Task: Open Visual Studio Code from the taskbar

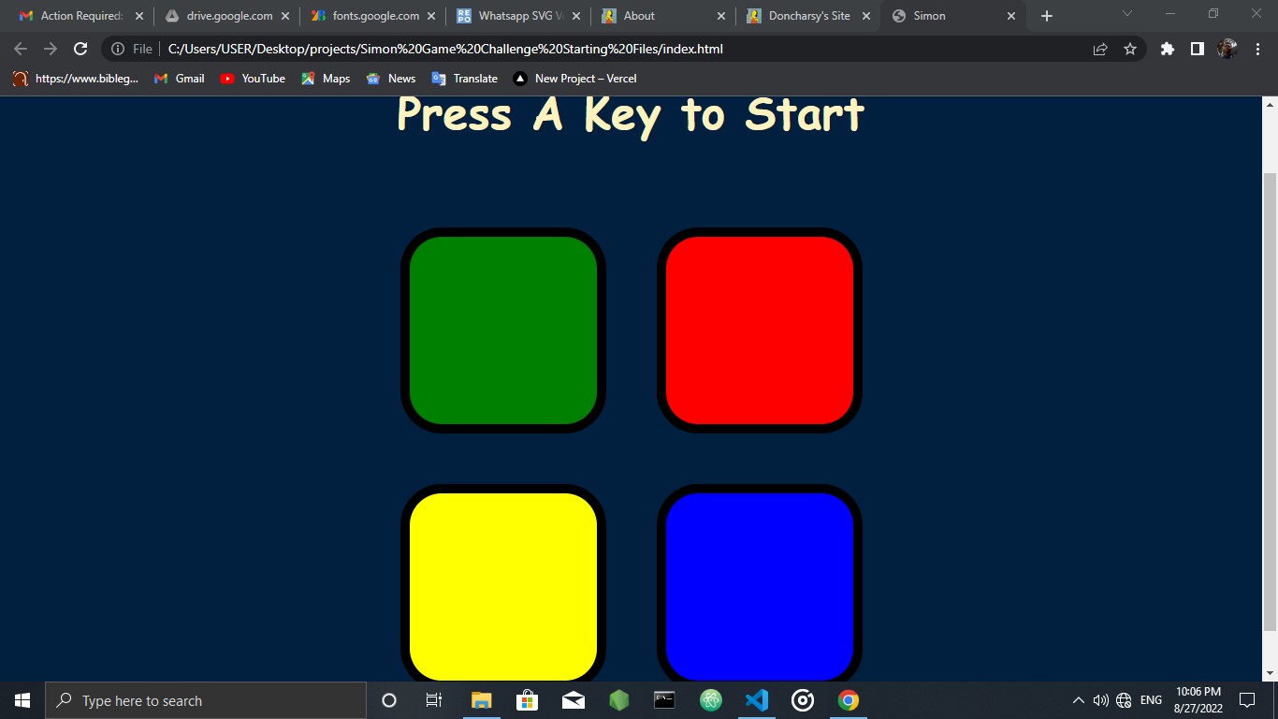Action: pos(757,700)
